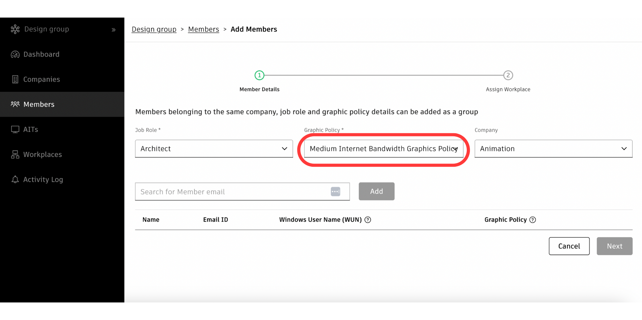Click the AITs monitor icon

(15, 129)
